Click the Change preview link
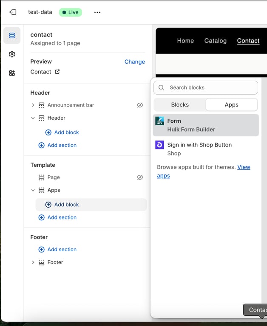The image size is (267, 326). click(135, 62)
